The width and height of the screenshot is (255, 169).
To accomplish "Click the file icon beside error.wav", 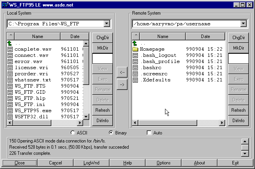I will [x=10, y=62].
